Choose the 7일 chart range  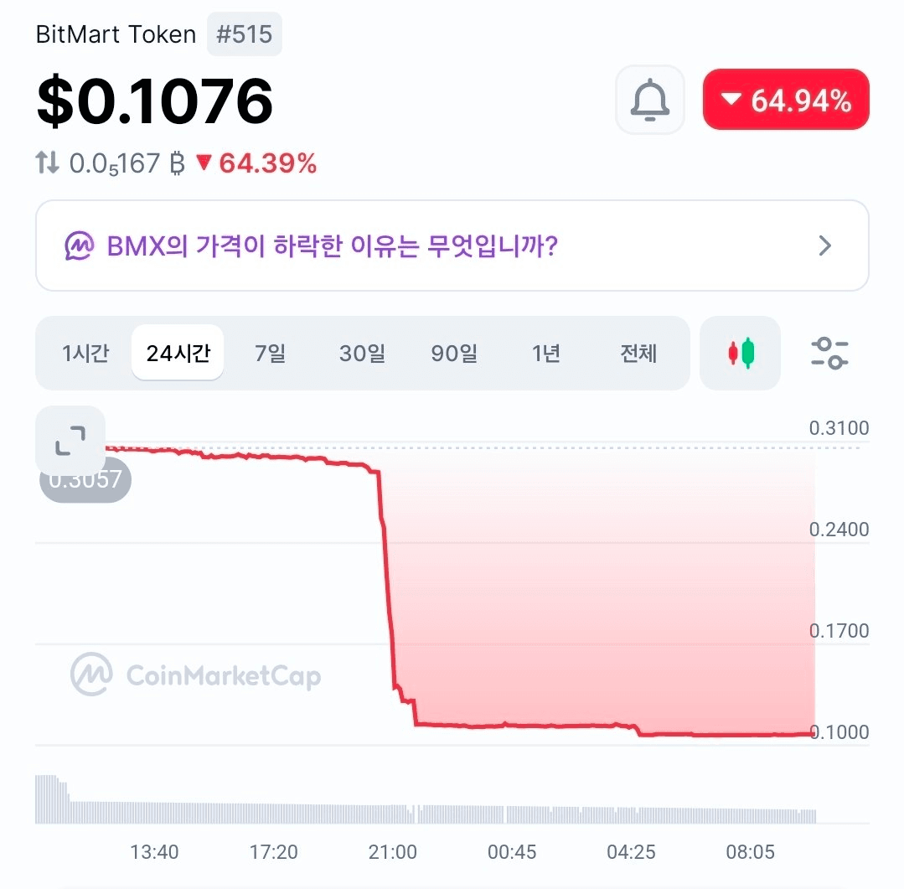[270, 353]
